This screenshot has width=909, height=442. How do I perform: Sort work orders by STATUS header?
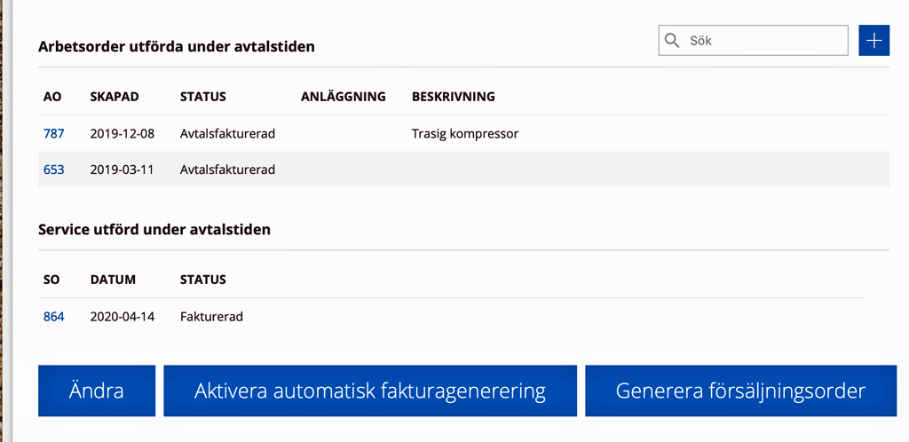pyautogui.click(x=203, y=97)
